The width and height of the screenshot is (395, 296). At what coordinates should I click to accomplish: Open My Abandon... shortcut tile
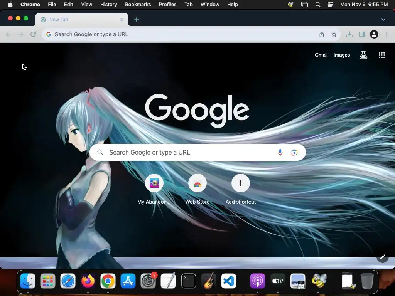point(154,189)
